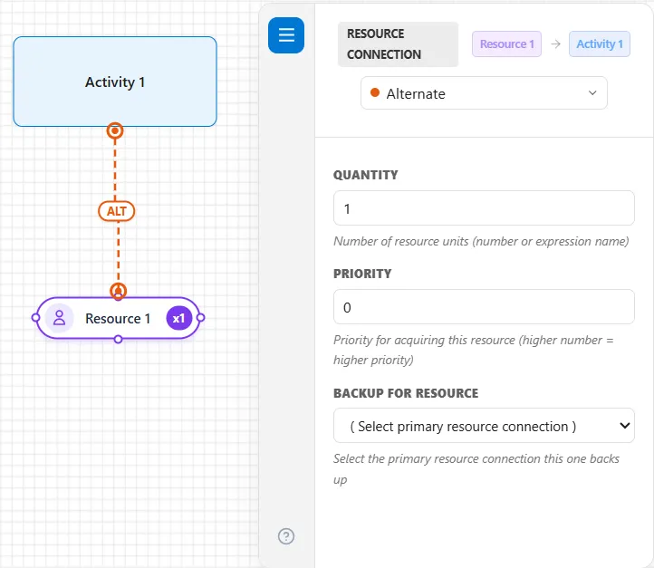Select the Activity 1 node on canvas
This screenshot has height=568, width=654.
[x=115, y=82]
